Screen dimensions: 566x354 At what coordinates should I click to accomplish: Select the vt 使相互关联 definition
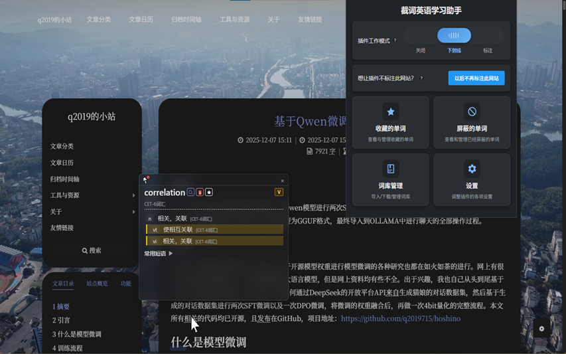click(215, 230)
